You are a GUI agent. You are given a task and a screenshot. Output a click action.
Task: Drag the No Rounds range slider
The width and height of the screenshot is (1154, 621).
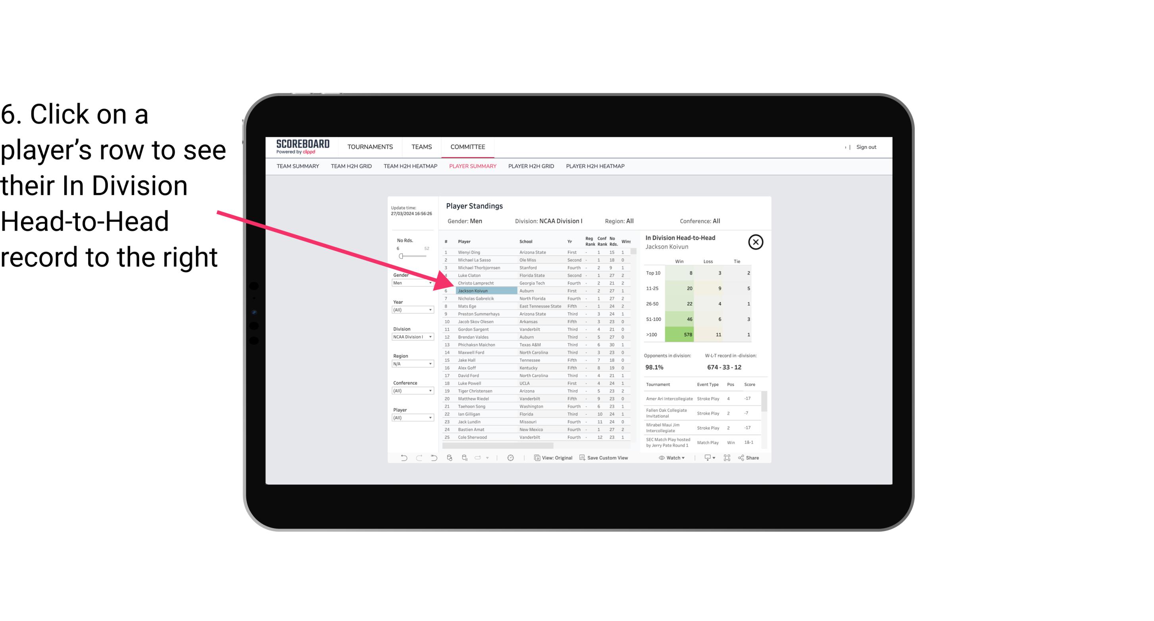click(401, 256)
